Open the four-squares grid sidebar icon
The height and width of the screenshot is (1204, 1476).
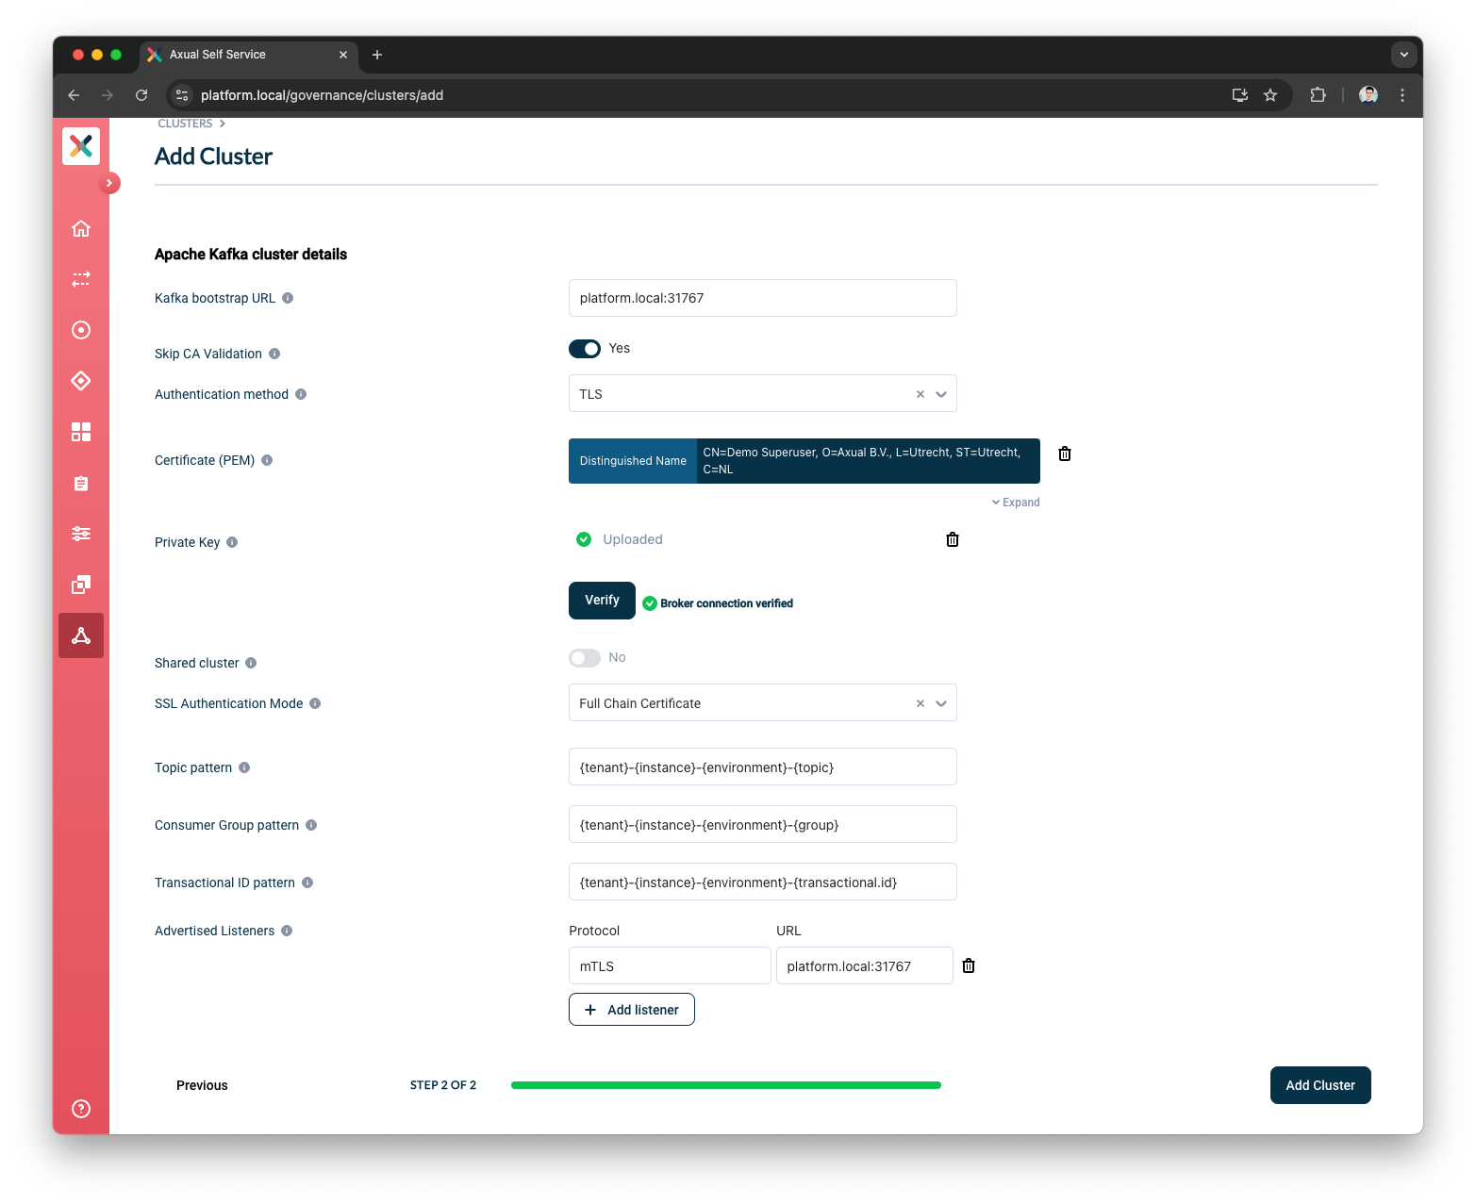81,432
